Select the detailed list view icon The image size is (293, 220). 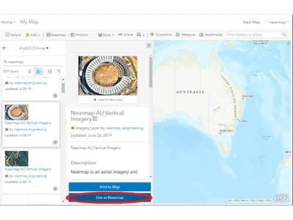(39, 72)
